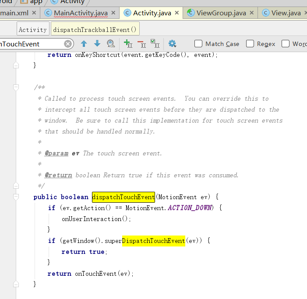Click the remove occurrence selection icon
Screen dimensions: 307x299
(141, 44)
